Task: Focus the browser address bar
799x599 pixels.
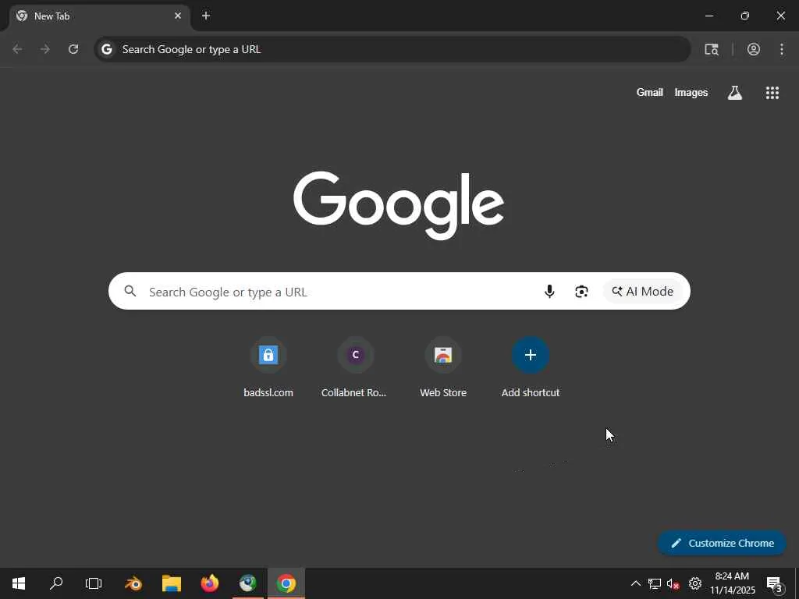Action: 392,49
